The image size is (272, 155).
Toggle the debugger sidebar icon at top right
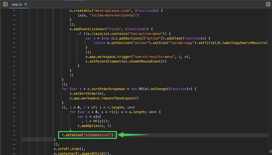(268, 4)
